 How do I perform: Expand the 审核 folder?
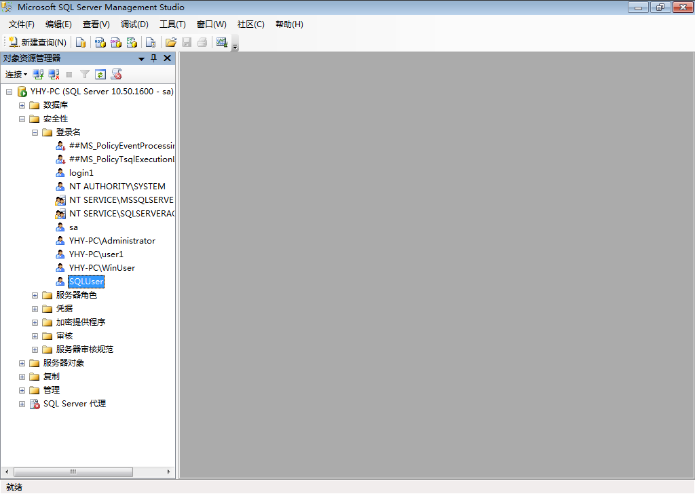[35, 337]
